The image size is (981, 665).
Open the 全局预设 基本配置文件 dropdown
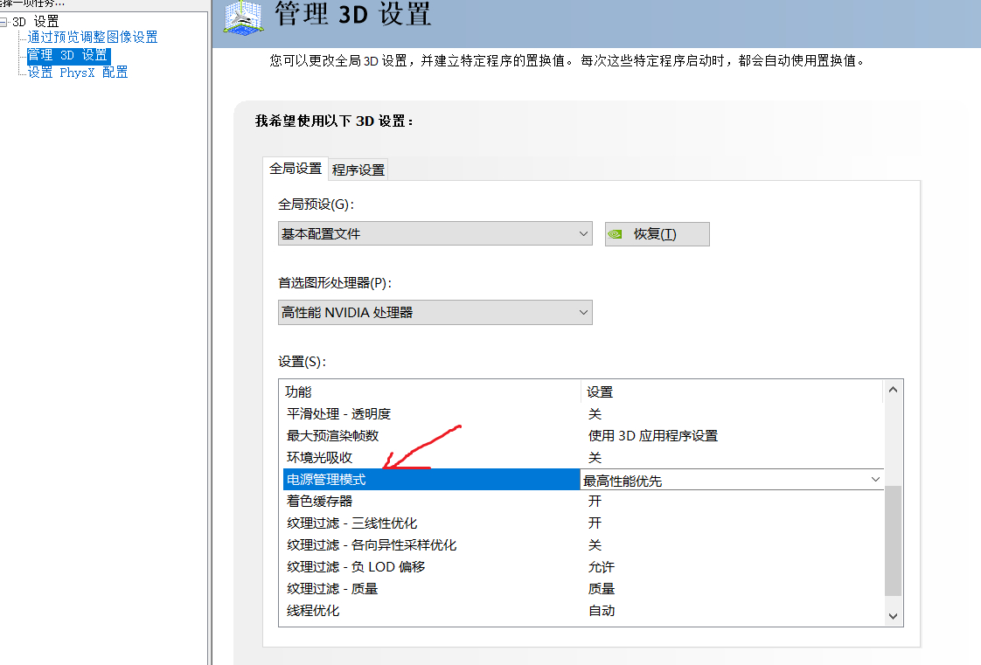[435, 233]
